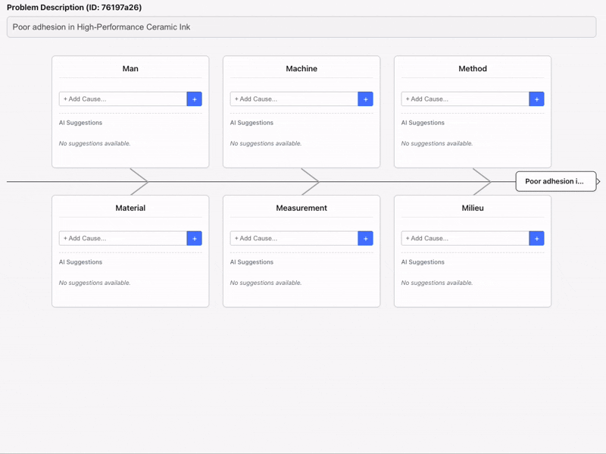Click the Machine Add Cause input
This screenshot has width=606, height=454.
(294, 99)
